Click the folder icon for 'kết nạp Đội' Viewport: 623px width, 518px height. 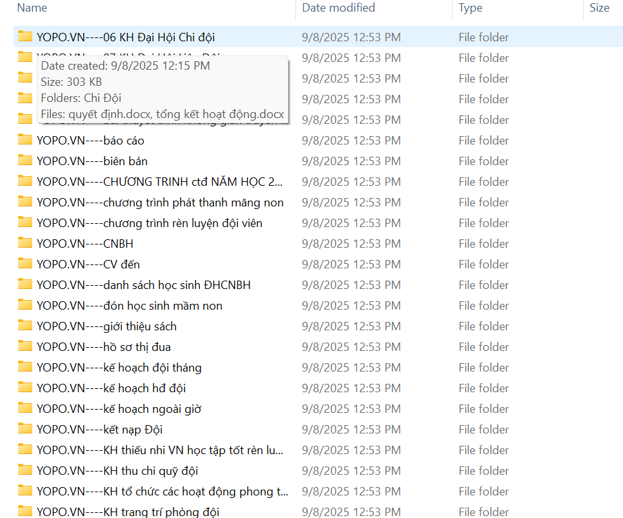click(x=25, y=429)
